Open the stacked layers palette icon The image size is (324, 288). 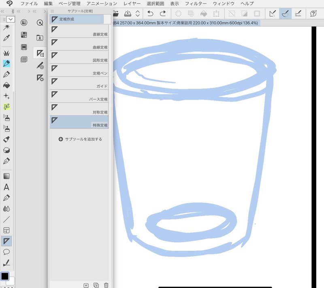(x=24, y=60)
